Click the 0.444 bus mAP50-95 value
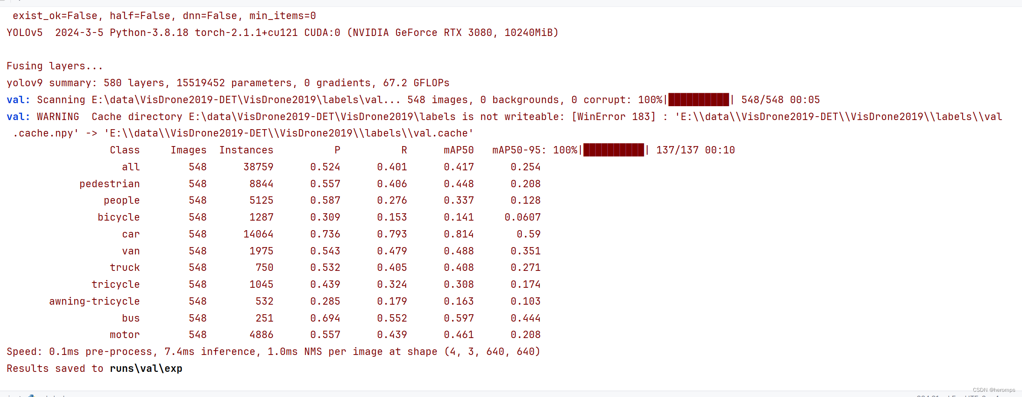 point(525,318)
